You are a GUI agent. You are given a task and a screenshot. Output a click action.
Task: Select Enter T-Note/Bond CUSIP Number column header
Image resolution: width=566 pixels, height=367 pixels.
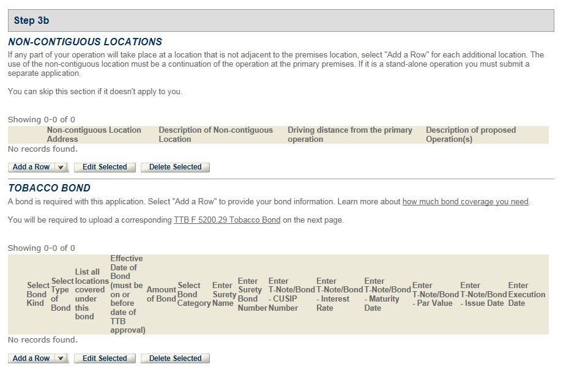pyautogui.click(x=291, y=294)
